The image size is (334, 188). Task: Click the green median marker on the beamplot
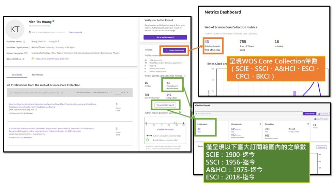click(175, 123)
